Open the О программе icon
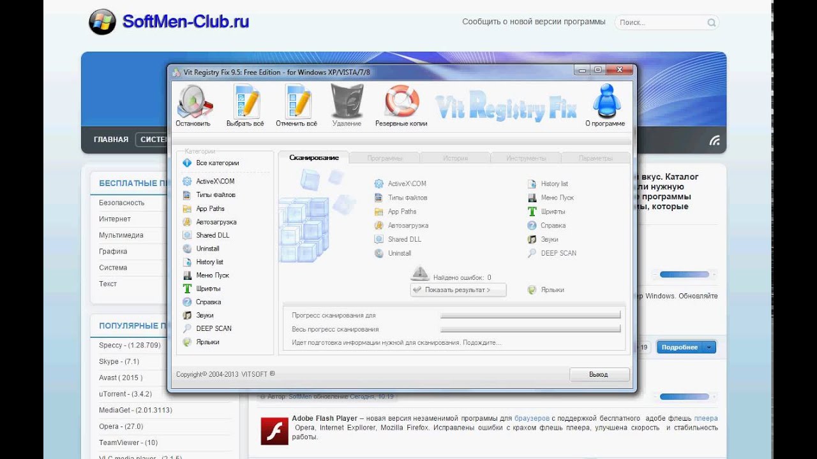Viewport: 817px width, 459px height. 605,102
